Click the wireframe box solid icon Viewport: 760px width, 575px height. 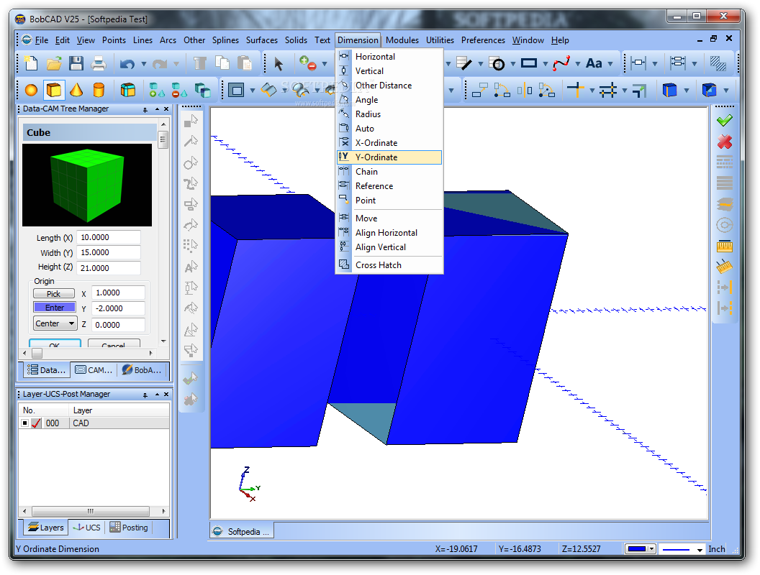tap(128, 90)
